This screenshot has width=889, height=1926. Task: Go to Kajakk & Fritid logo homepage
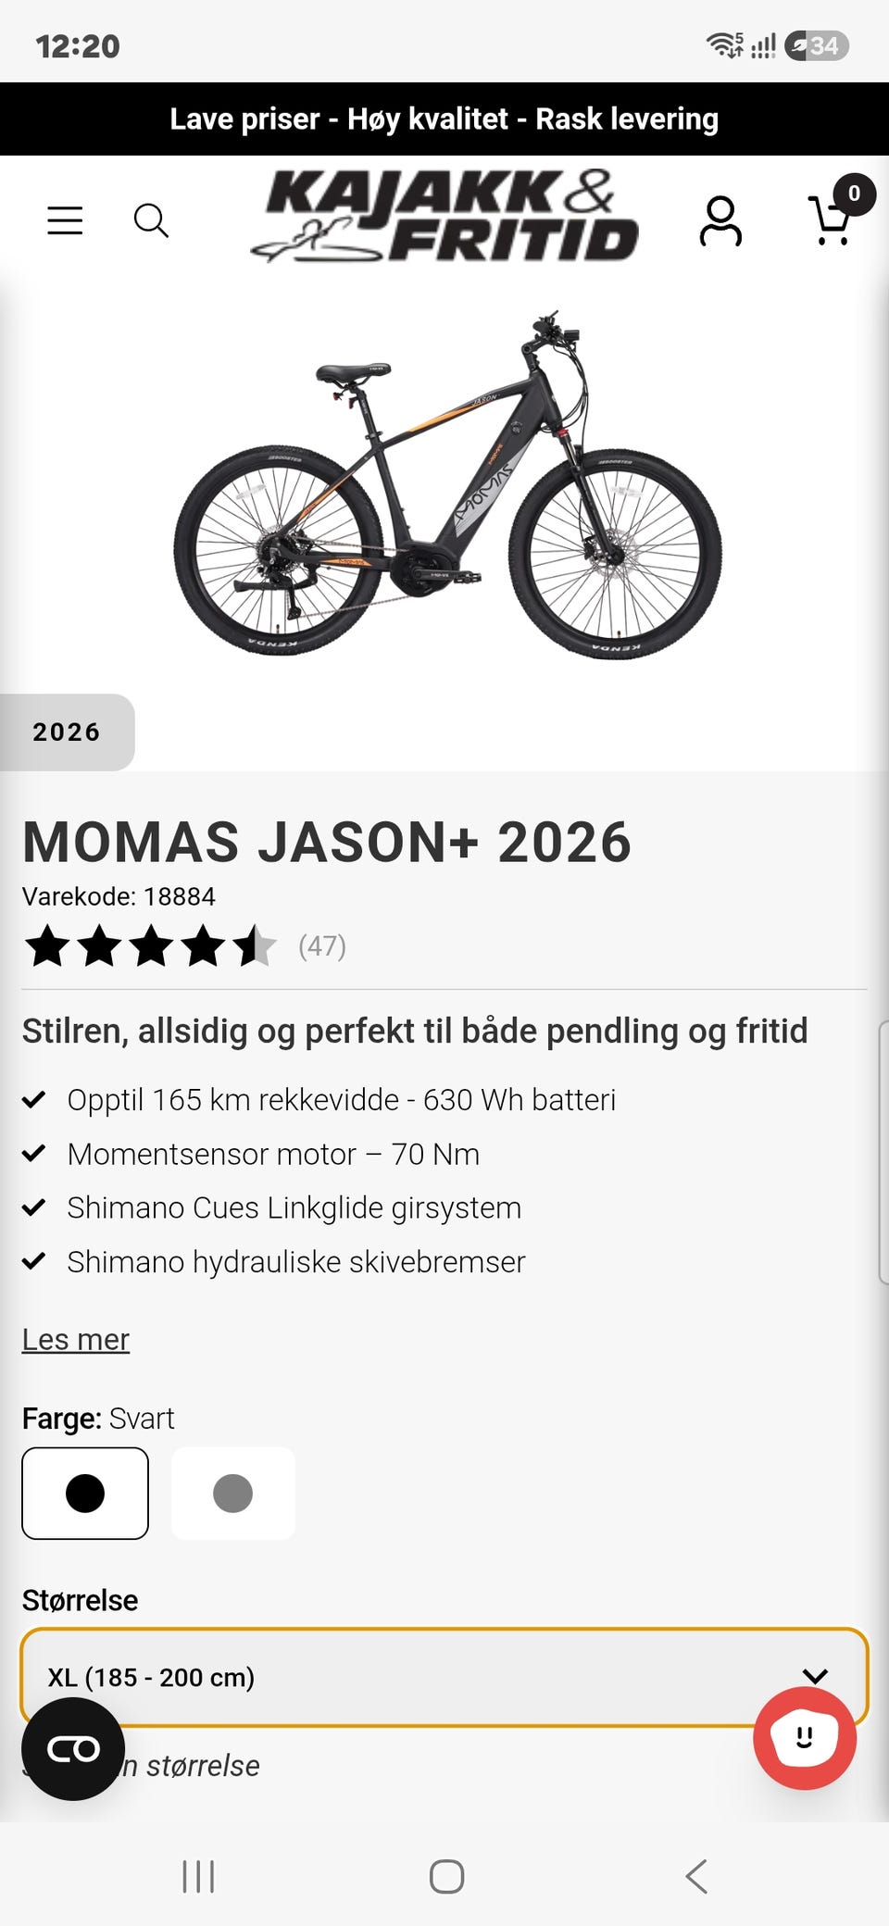(444, 216)
